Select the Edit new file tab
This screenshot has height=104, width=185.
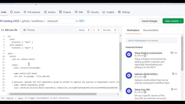pyautogui.click(x=10, y=30)
